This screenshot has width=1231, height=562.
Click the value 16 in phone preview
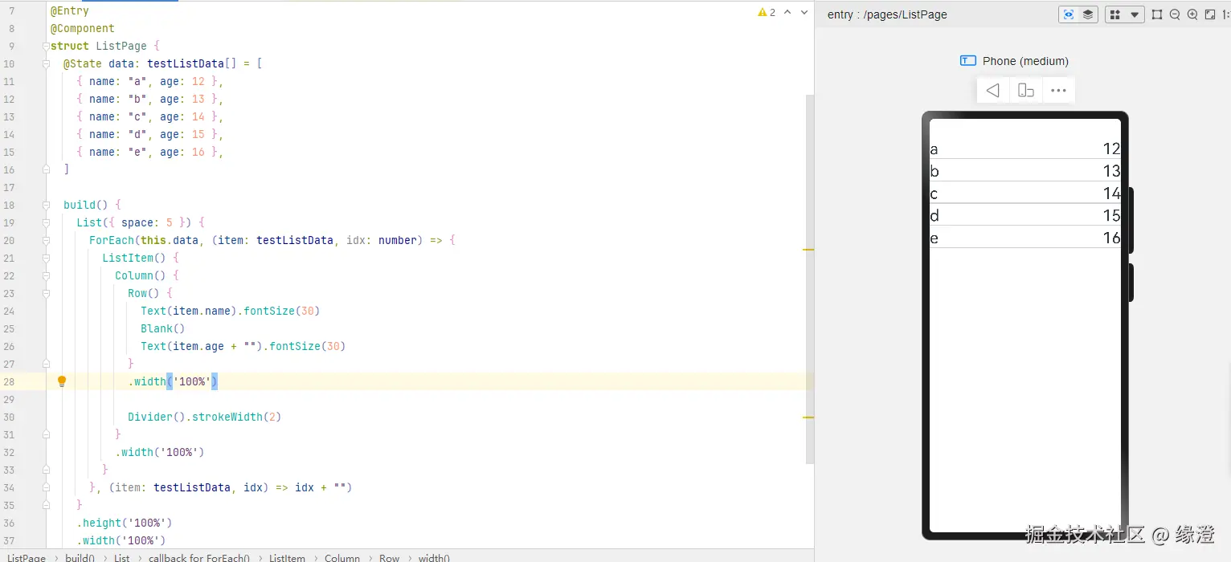(x=1111, y=238)
